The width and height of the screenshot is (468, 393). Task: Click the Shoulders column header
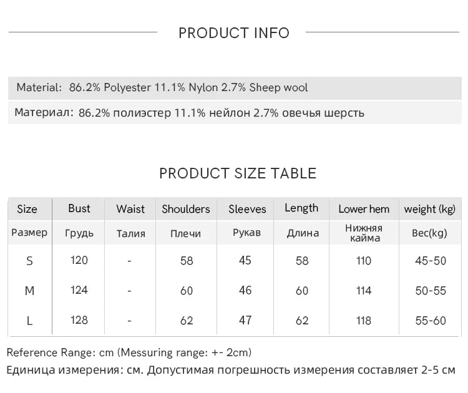coord(186,209)
